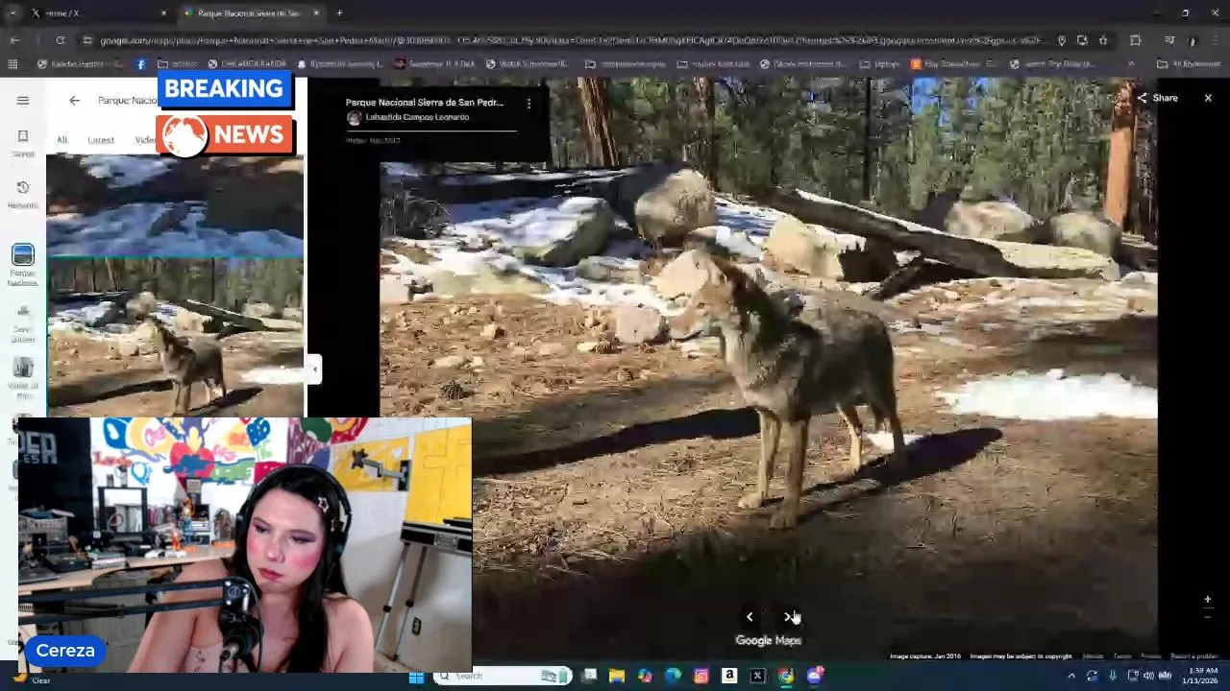The width and height of the screenshot is (1230, 691).
Task: Share this photo
Action: (1157, 98)
